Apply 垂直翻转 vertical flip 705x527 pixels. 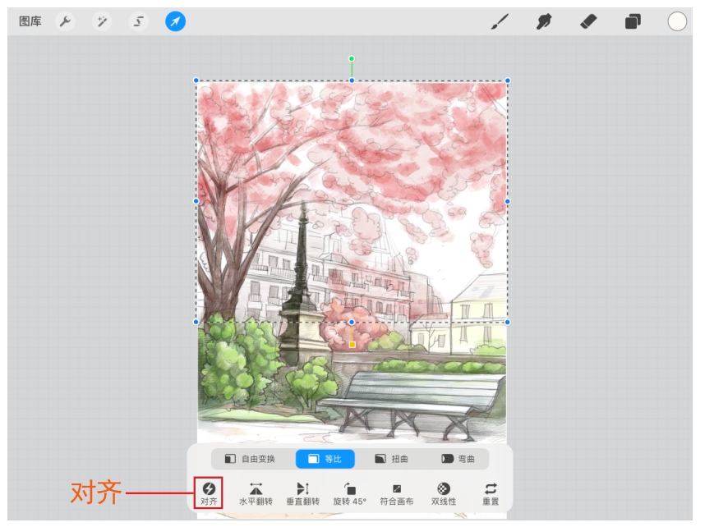pos(303,493)
